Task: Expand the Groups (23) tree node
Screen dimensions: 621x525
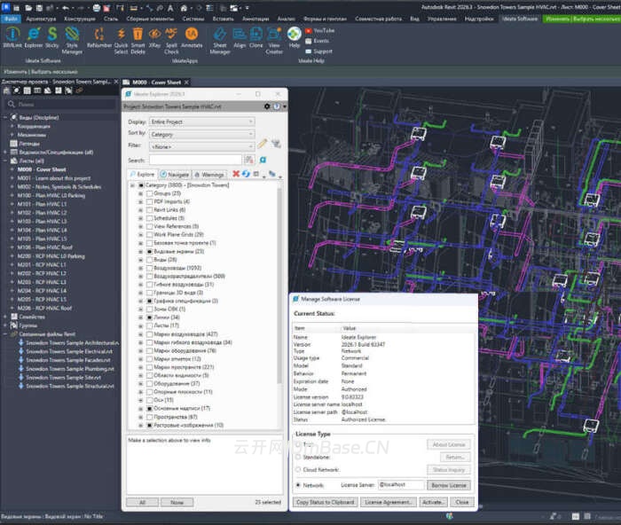Action: click(140, 193)
